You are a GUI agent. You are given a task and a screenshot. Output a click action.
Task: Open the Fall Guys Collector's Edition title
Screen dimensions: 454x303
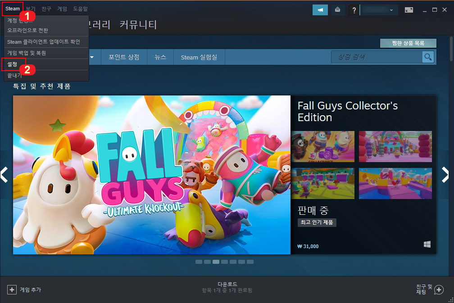pos(347,111)
